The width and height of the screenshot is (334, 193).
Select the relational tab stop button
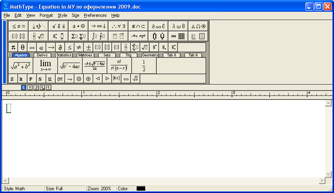[x=42, y=87]
